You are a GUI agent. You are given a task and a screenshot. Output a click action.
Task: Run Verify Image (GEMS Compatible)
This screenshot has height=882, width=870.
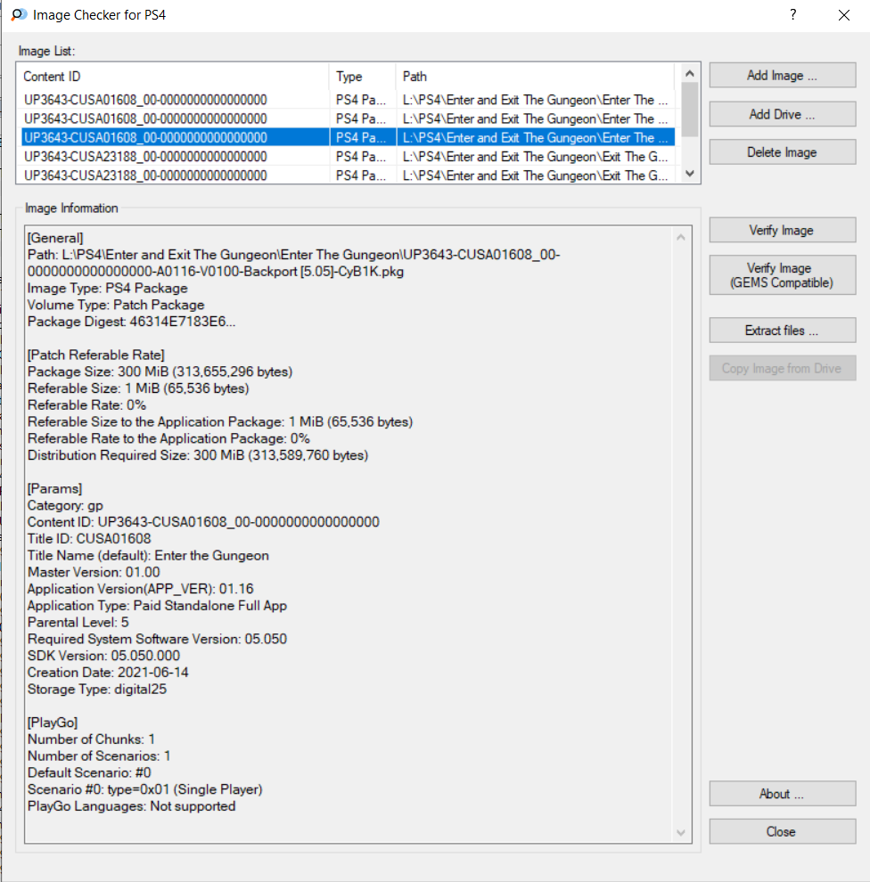[782, 275]
